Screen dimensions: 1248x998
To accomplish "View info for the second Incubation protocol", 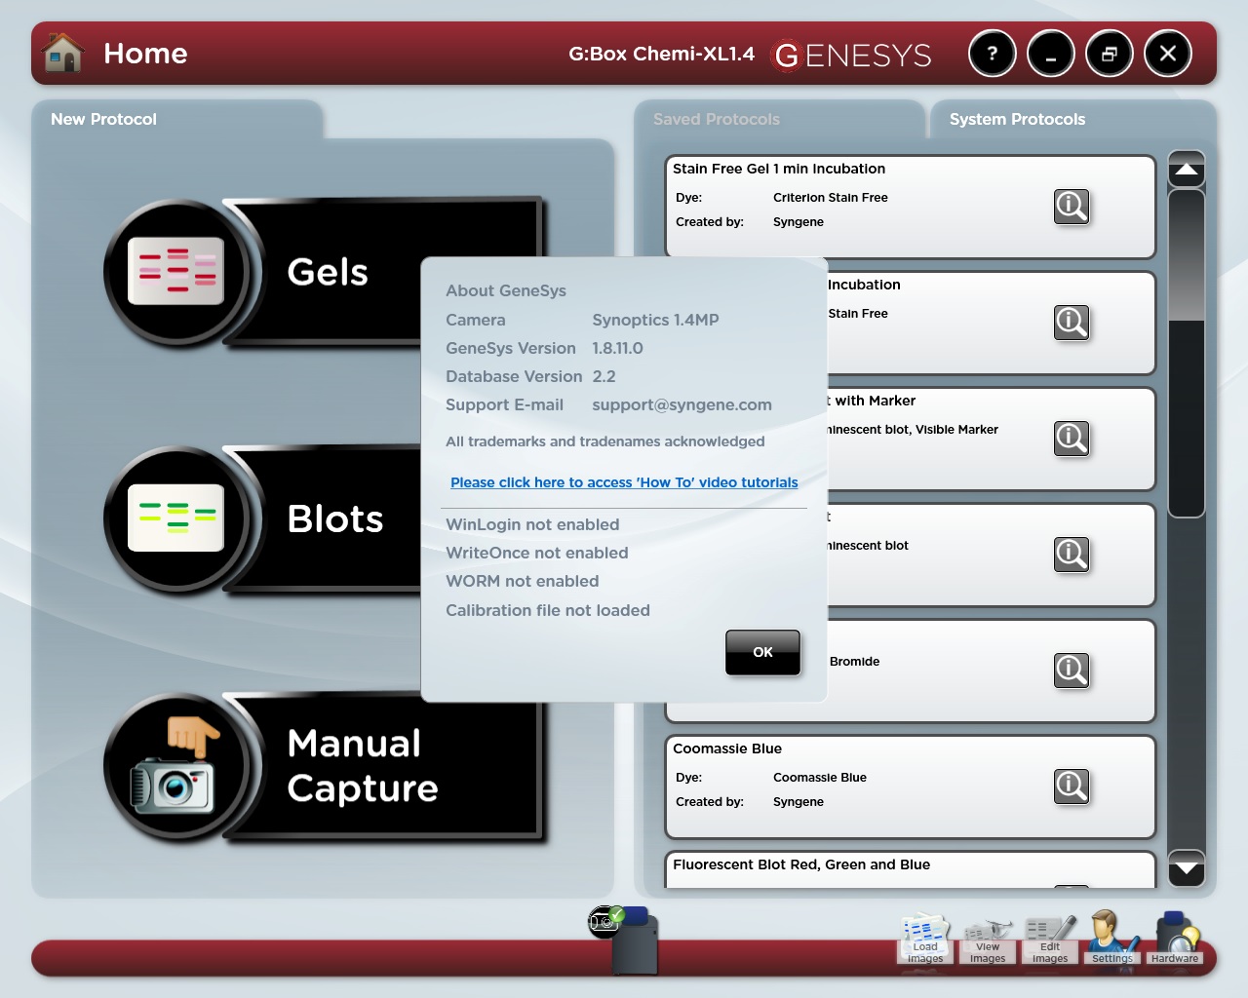I will click(1072, 323).
